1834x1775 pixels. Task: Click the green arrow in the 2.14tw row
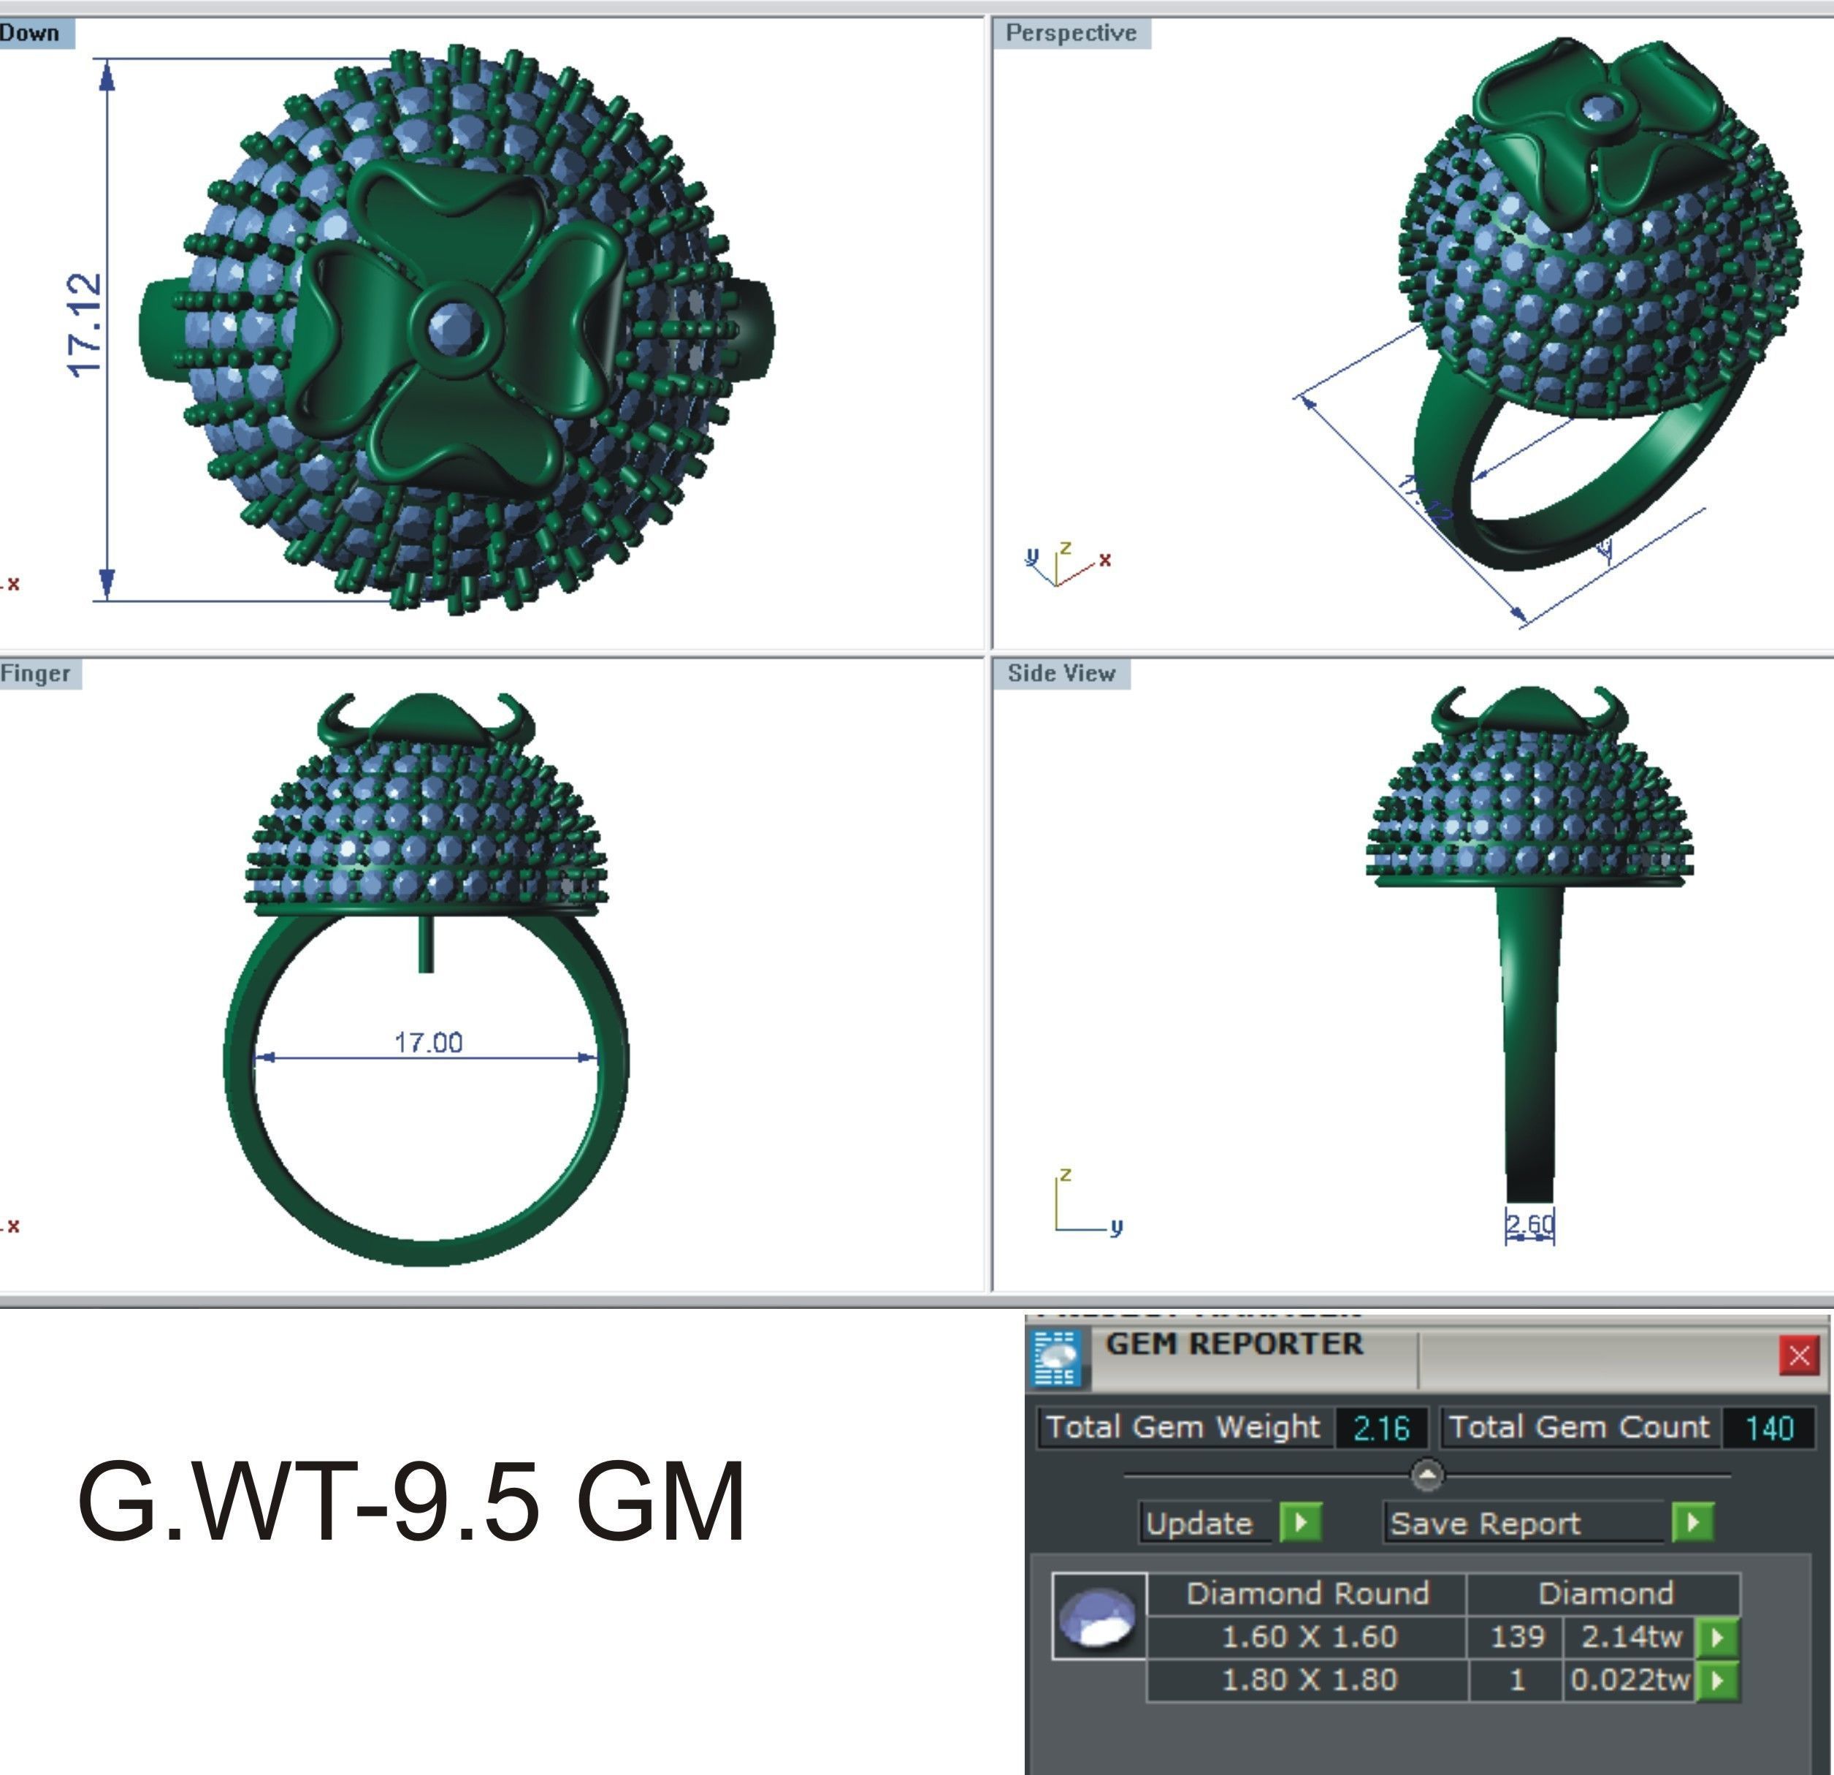(x=1717, y=1638)
